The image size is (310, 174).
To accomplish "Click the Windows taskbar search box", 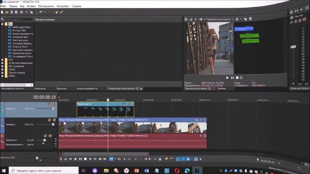I will click(44, 171).
